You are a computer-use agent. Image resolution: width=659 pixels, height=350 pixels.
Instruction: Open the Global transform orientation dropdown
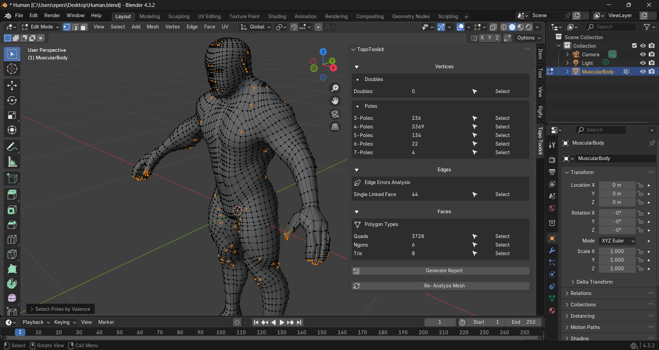tap(256, 27)
